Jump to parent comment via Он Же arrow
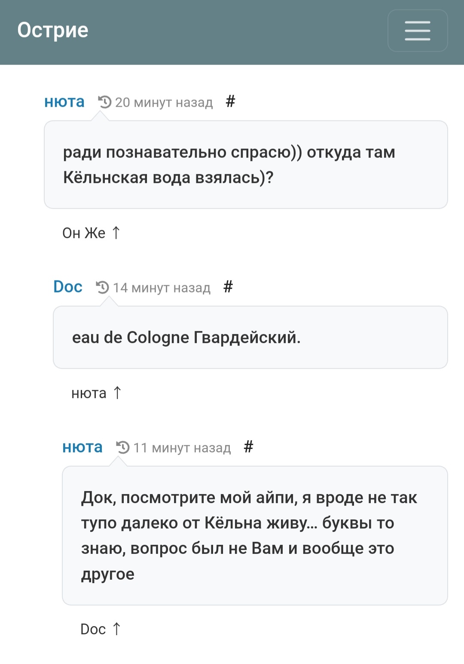The width and height of the screenshot is (464, 664). click(x=92, y=233)
